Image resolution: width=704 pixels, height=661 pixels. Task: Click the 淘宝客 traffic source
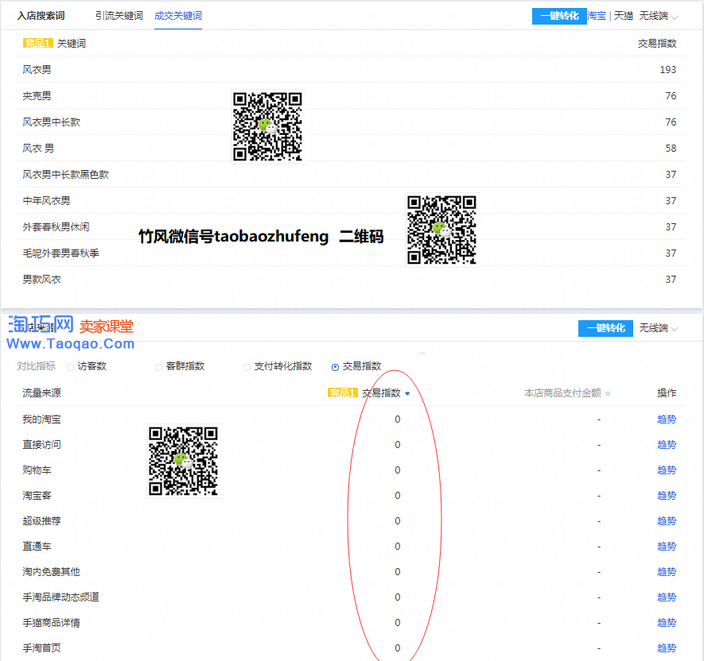(37, 496)
